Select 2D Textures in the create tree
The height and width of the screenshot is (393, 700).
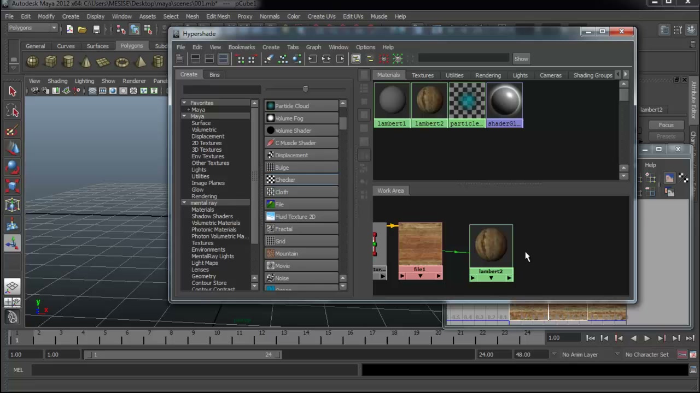(206, 143)
